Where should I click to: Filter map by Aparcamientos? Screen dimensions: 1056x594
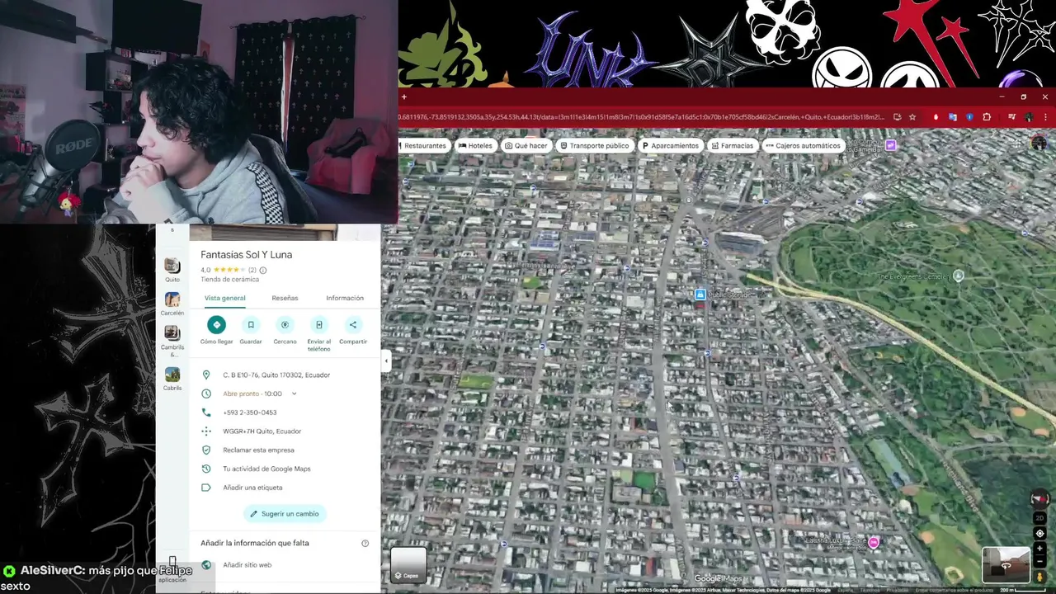pos(669,145)
